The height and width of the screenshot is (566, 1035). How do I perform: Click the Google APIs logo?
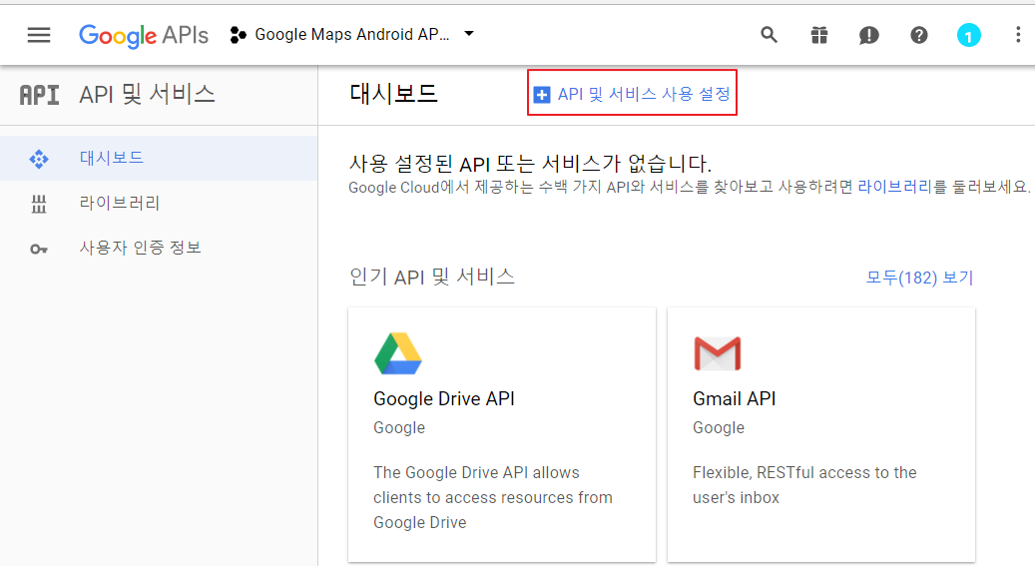144,35
